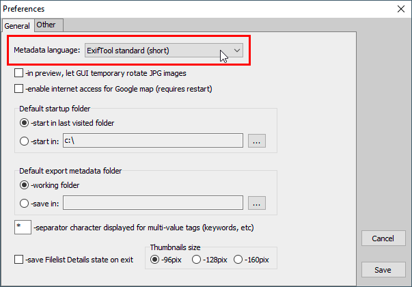This screenshot has height=287, width=412.
Task: Select the General tab
Action: [x=17, y=26]
